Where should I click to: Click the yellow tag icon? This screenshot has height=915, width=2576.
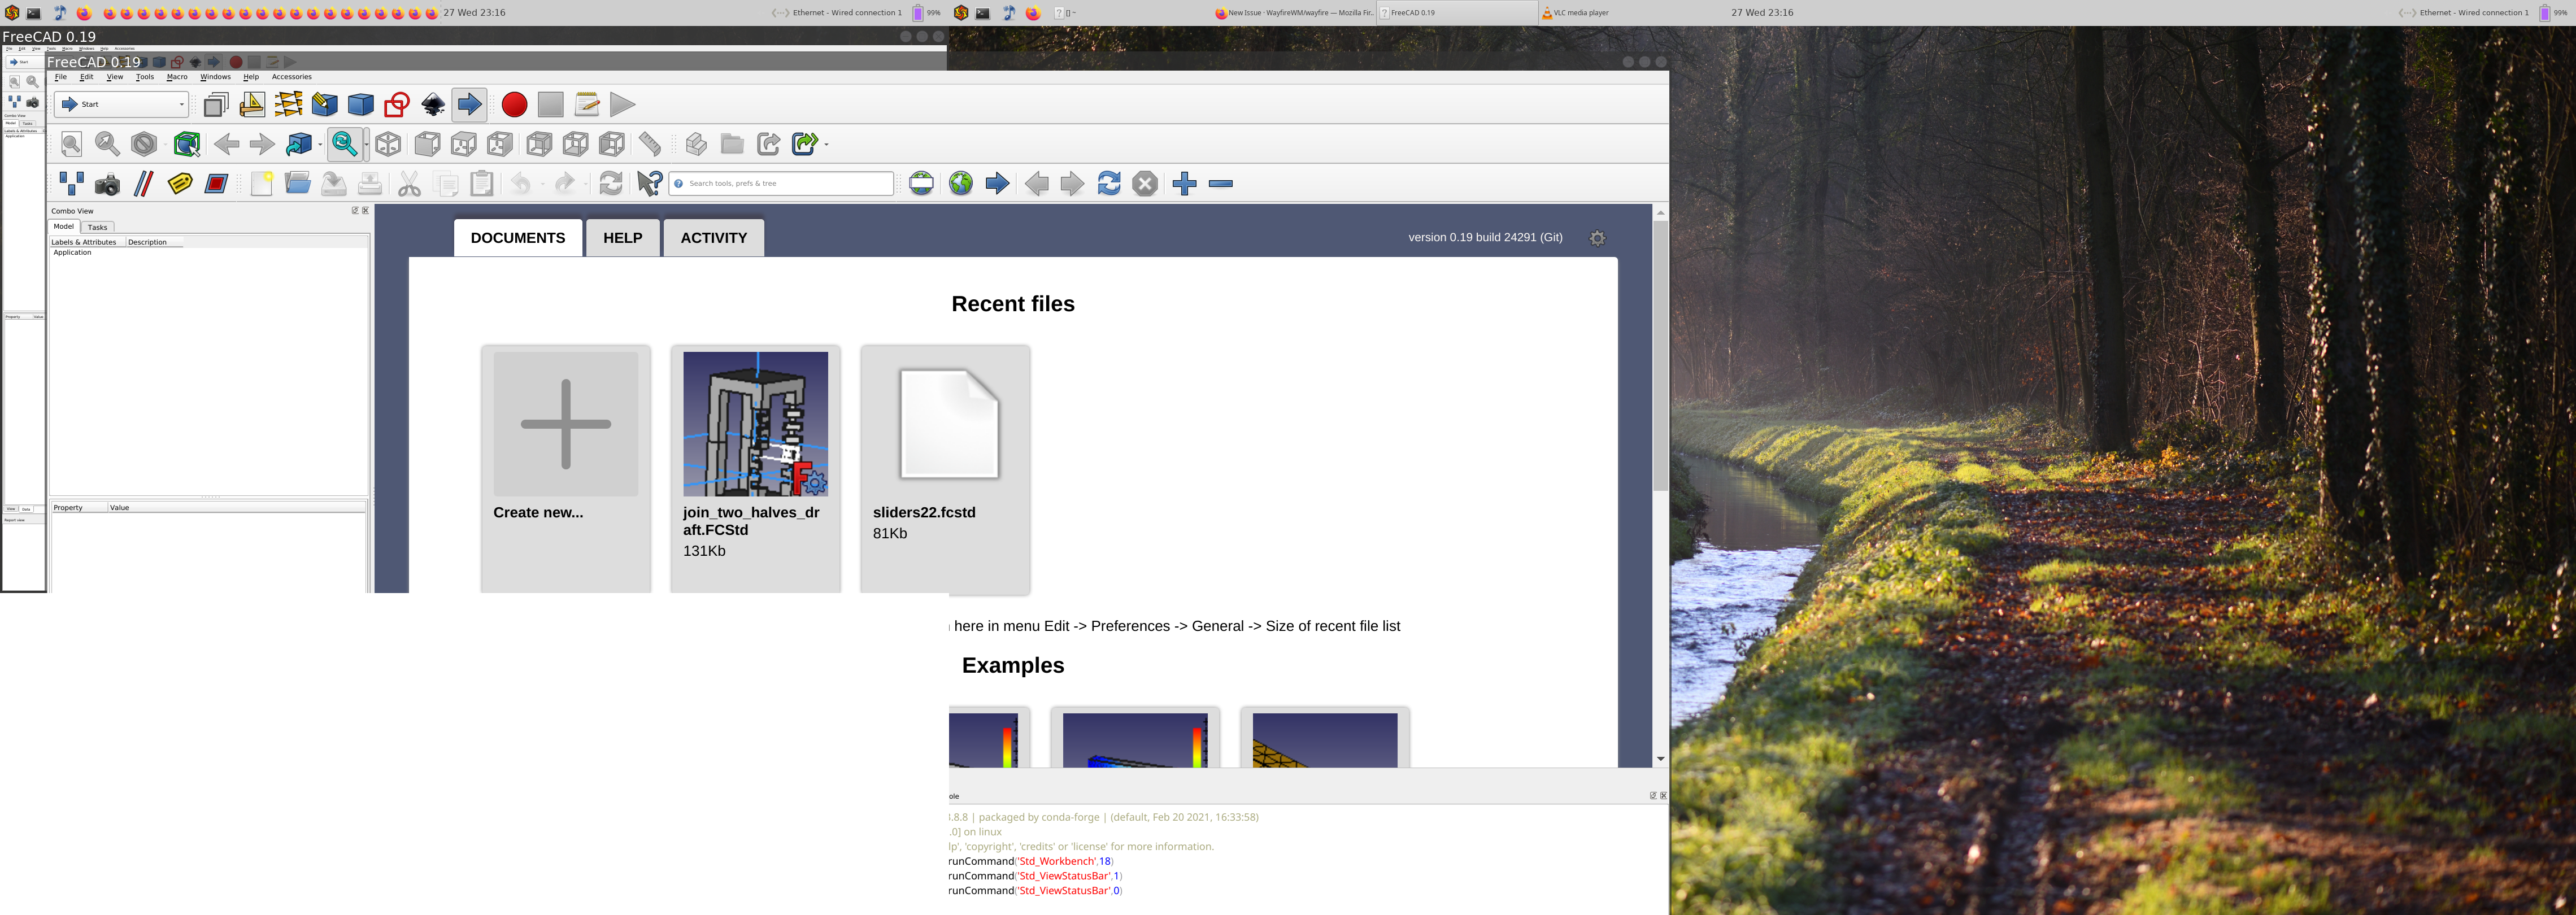pyautogui.click(x=180, y=184)
